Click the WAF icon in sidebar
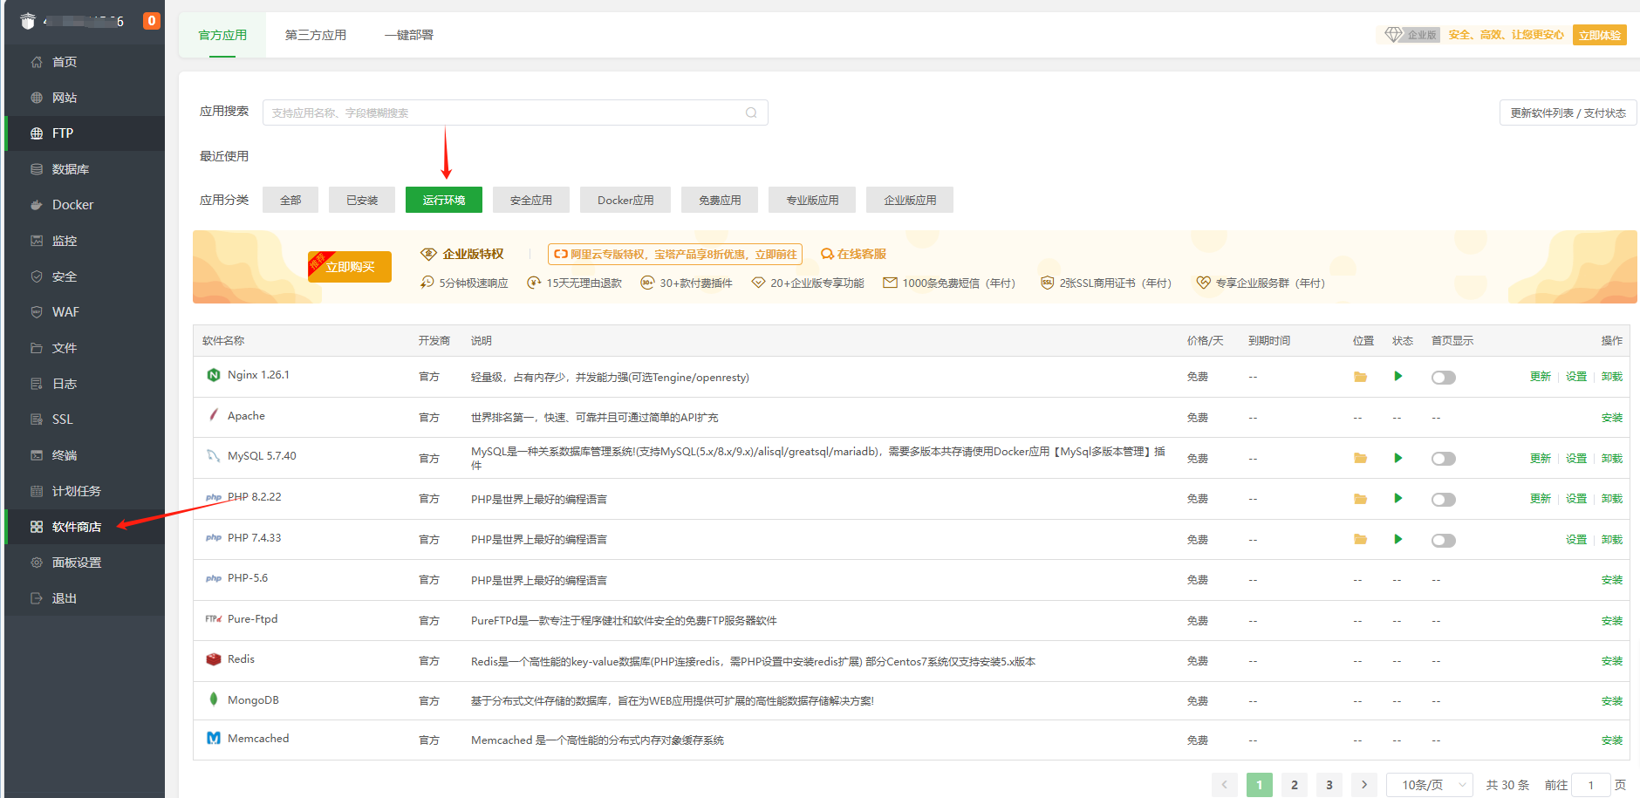Screen dimensions: 1640x798 click(x=37, y=312)
